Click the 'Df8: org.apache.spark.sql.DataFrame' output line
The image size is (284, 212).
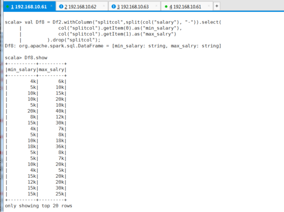[113, 46]
